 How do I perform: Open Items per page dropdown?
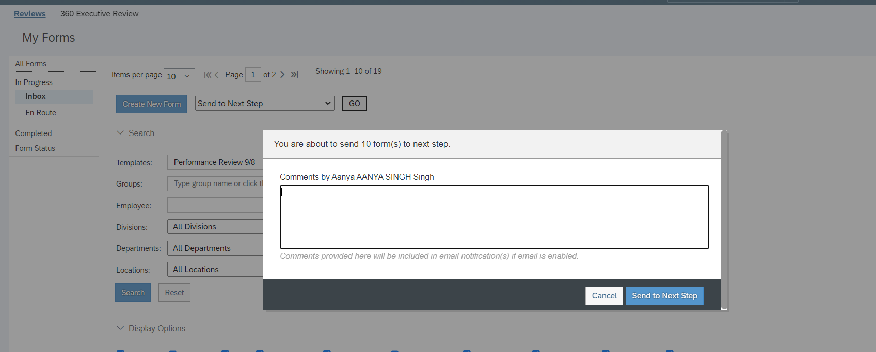[179, 76]
